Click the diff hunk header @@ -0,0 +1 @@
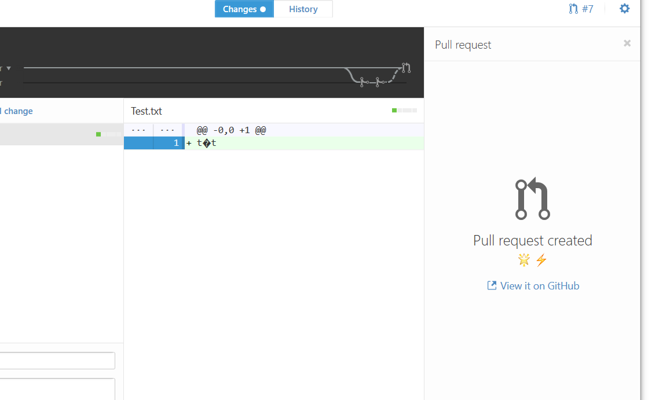Image resolution: width=670 pixels, height=400 pixels. 231,130
